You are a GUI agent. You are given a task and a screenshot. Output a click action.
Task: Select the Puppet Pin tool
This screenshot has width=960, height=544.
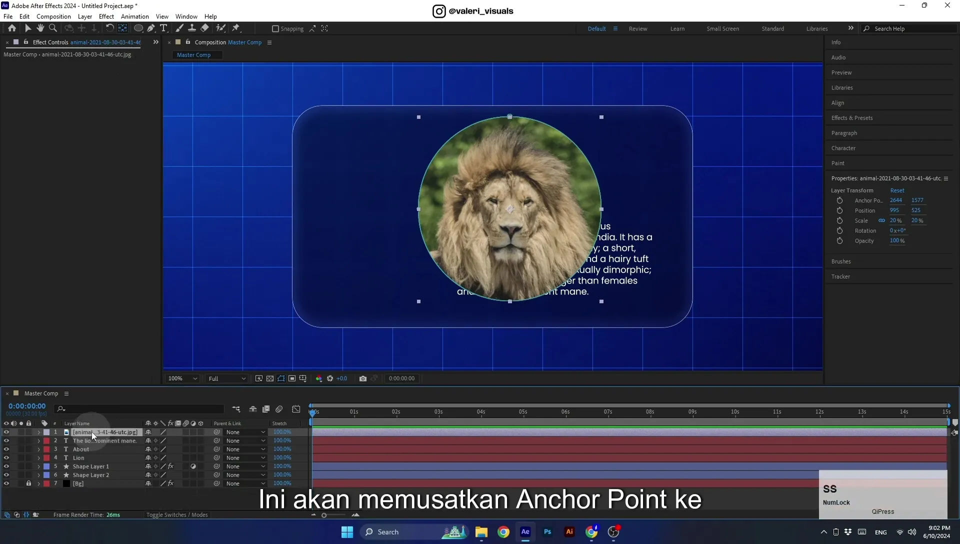tap(236, 28)
